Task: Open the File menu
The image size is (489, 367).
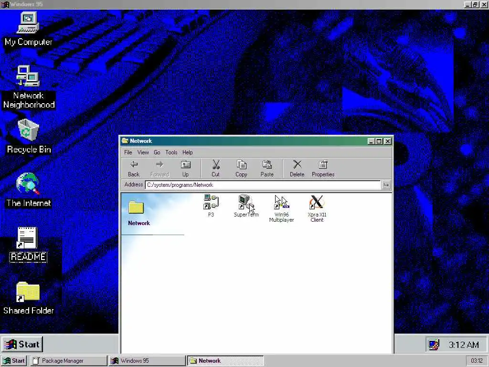Action: click(x=128, y=152)
